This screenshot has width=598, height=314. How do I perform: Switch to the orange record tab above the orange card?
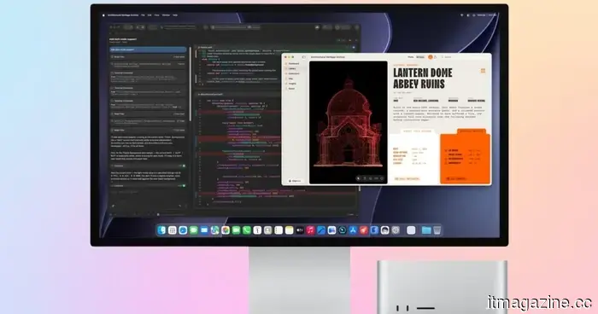point(472,131)
